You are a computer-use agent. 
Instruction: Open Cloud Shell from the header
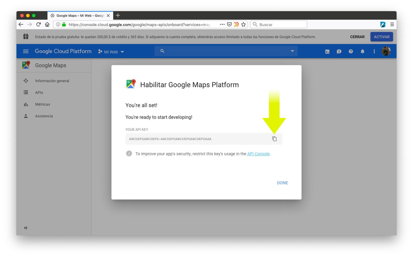[x=327, y=52]
